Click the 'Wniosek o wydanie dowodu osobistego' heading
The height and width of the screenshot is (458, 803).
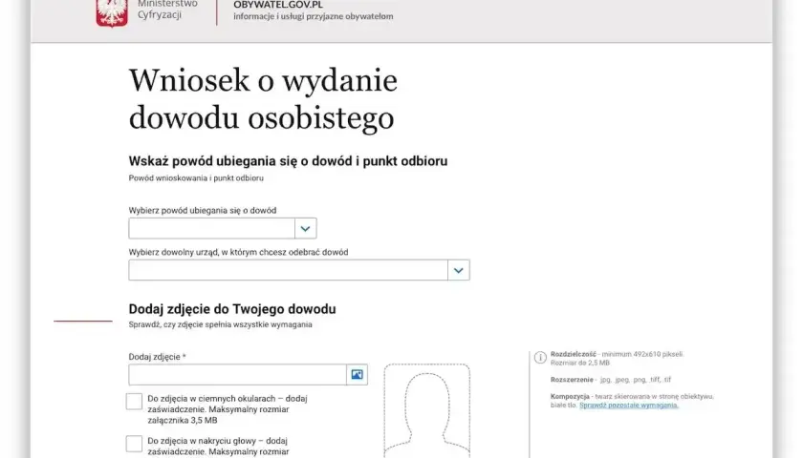[263, 99]
